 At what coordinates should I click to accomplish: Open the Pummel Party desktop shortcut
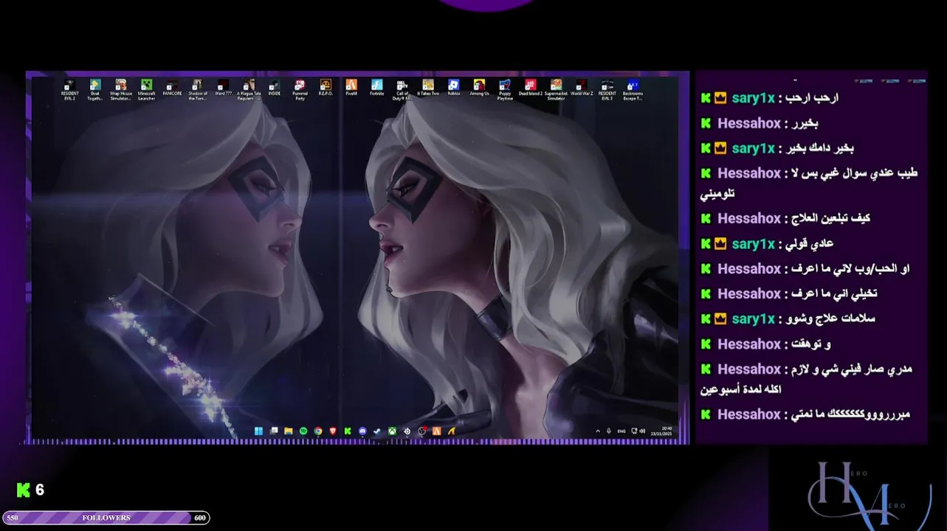300,89
